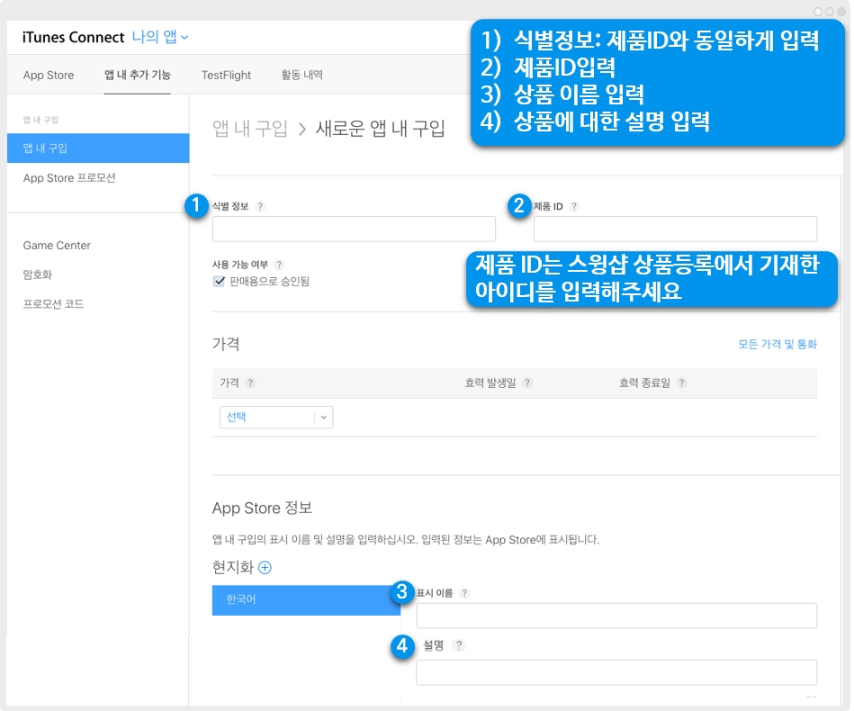Open the 나의 앱 dropdown menu

click(x=160, y=37)
